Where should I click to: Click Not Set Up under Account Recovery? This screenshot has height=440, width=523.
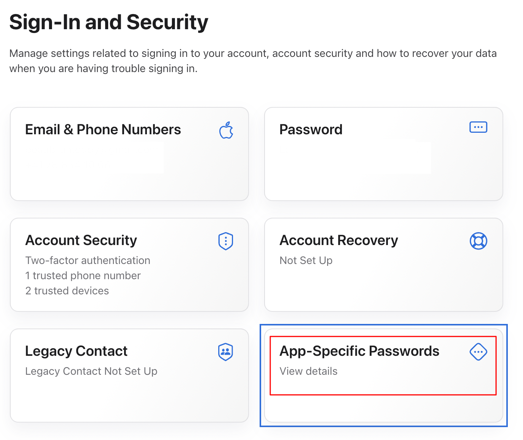306,261
